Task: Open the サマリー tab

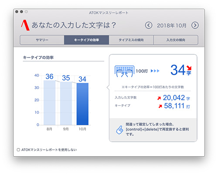Action: 42,40
